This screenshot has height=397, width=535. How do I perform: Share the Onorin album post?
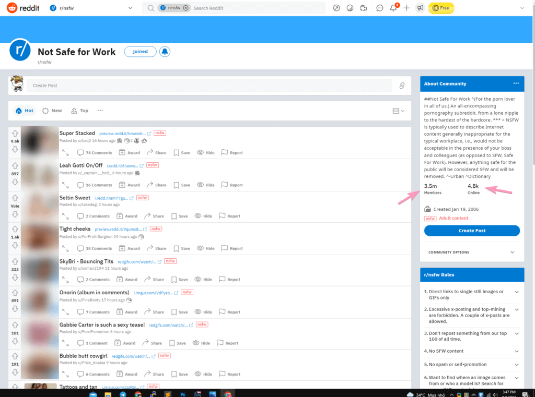coord(154,312)
